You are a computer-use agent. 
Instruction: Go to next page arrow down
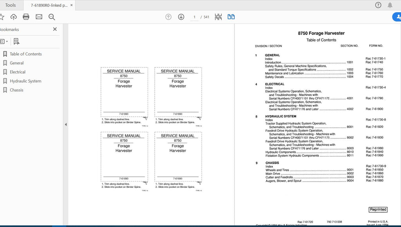pos(181,17)
